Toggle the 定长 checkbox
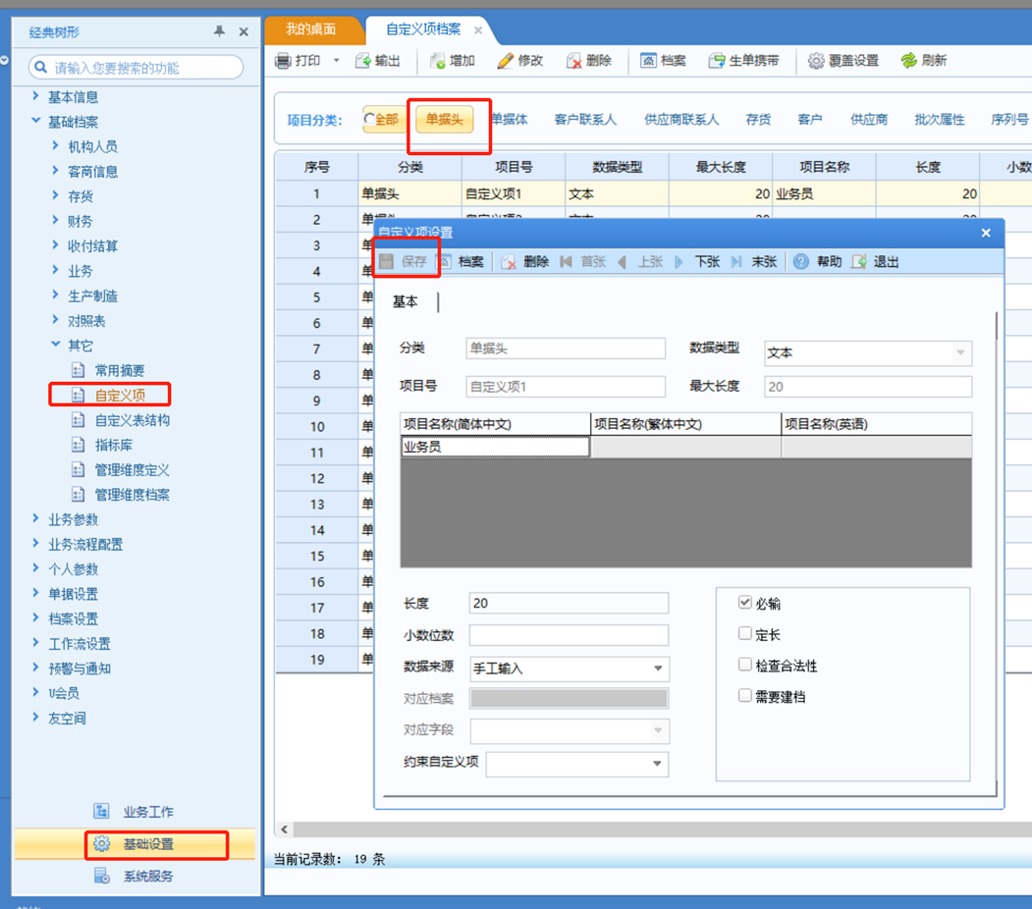The image size is (1032, 909). pos(745,633)
